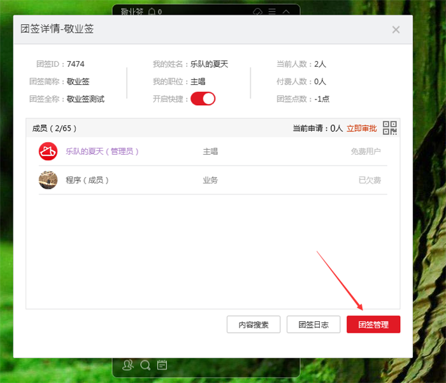Click the 内容搜索 content search button
446x383 pixels.
click(x=254, y=324)
